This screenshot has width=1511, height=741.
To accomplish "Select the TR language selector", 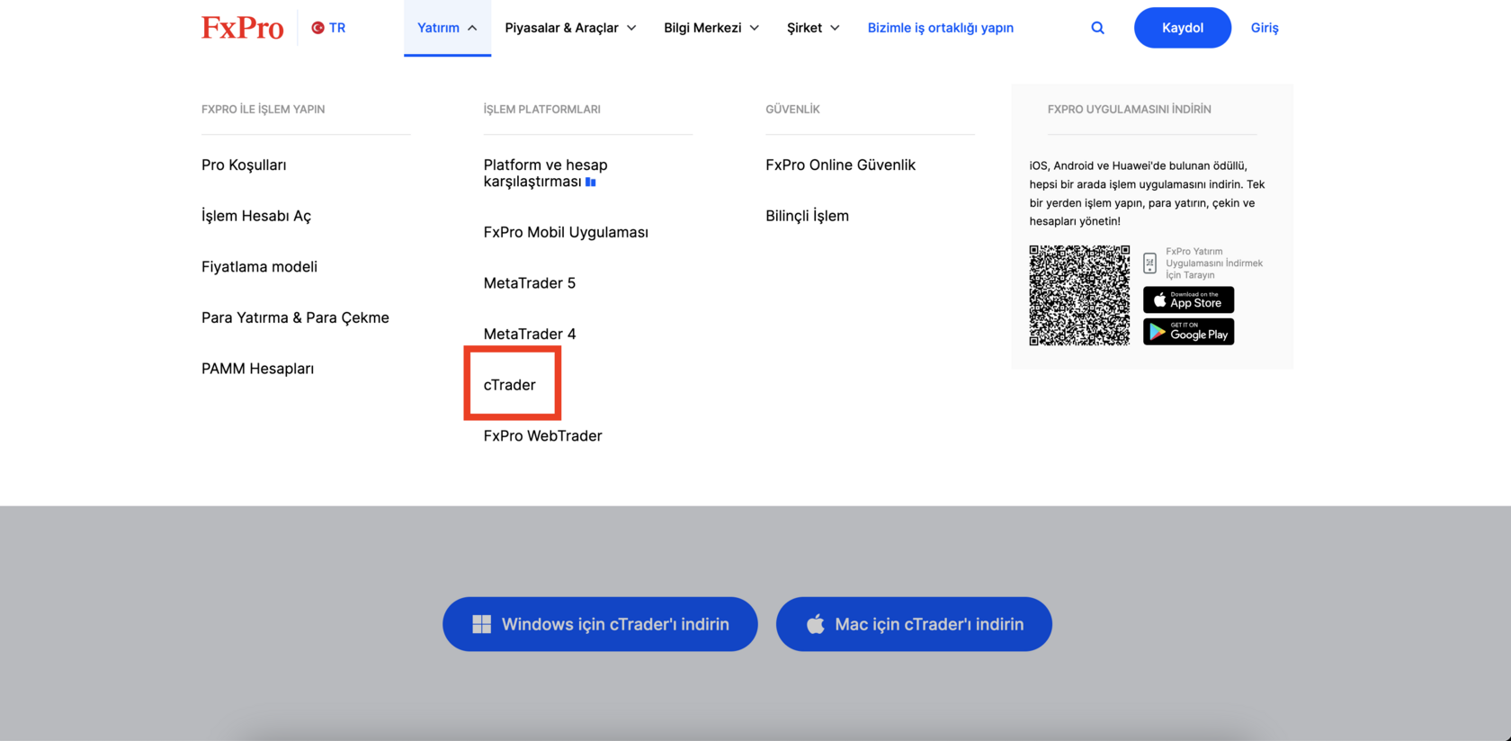I will 328,28.
